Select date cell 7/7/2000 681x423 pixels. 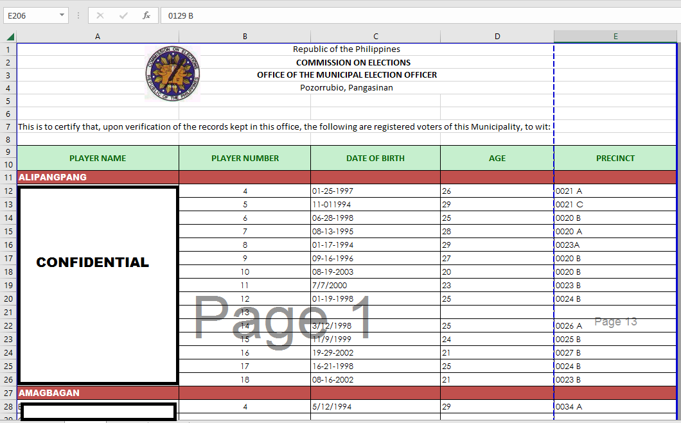376,285
